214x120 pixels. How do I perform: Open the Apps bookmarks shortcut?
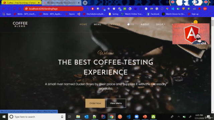coord(7,14)
